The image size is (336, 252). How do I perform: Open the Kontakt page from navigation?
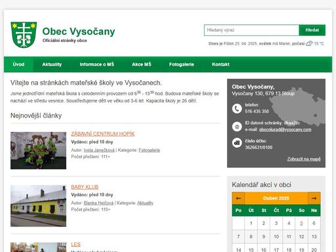point(220,64)
